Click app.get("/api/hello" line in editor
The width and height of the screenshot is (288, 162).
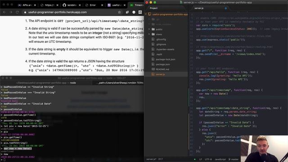tap(227, 72)
